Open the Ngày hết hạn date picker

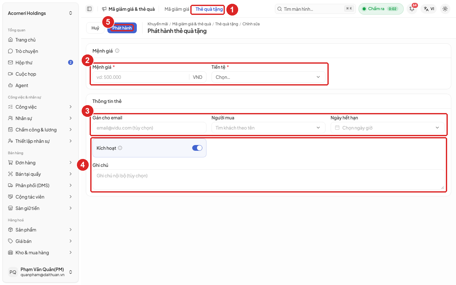coord(387,128)
